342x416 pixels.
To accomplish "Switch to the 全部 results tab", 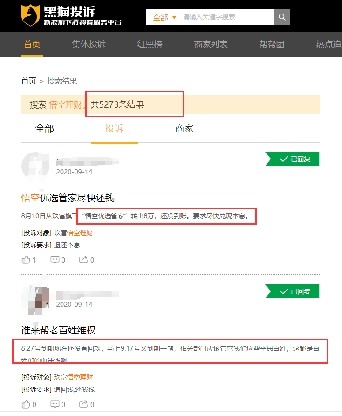I will tap(45, 128).
